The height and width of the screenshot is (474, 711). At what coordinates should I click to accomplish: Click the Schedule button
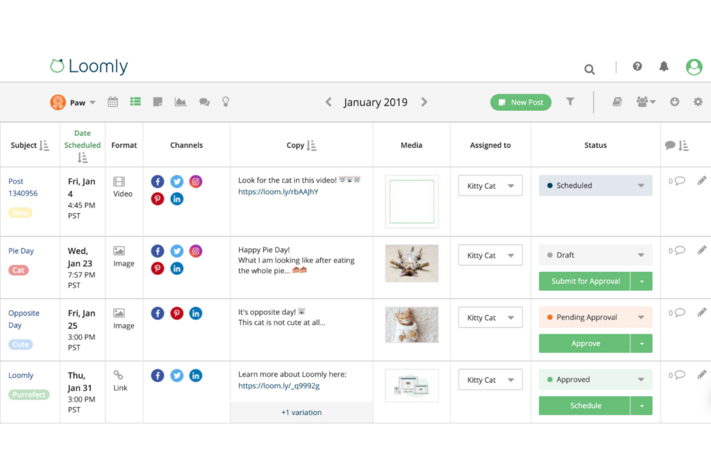tap(585, 405)
